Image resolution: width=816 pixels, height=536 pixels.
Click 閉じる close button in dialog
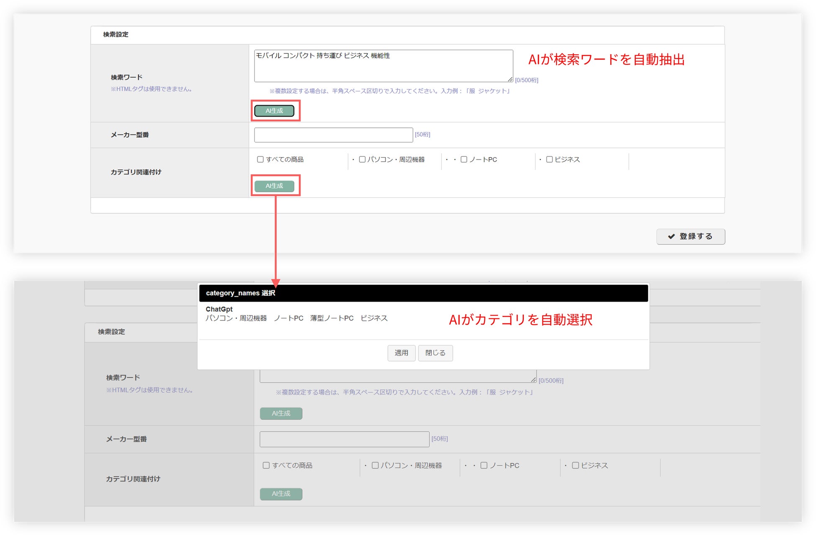tap(435, 353)
